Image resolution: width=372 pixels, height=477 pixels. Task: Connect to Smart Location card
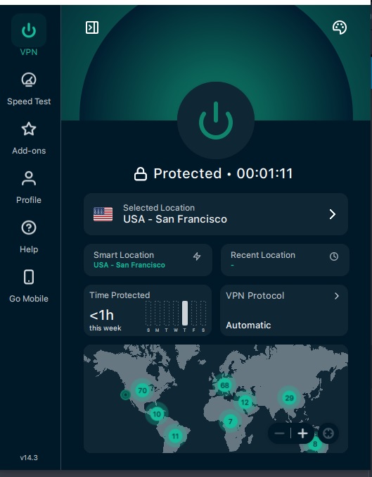148,260
